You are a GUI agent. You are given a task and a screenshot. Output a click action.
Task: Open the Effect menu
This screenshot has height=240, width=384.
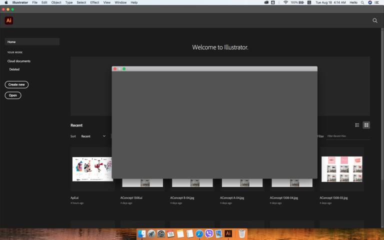(x=94, y=2)
